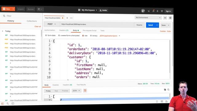197x111 pixels.
Task: Click the request Cookies link
Action: 163,31
